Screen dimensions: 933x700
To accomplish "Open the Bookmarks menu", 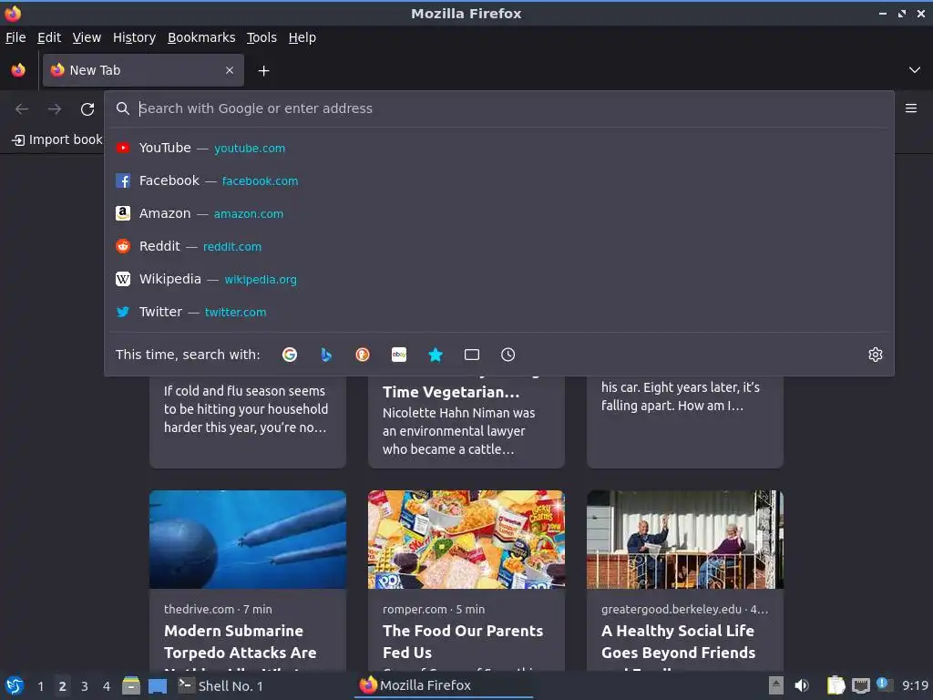I will click(201, 37).
